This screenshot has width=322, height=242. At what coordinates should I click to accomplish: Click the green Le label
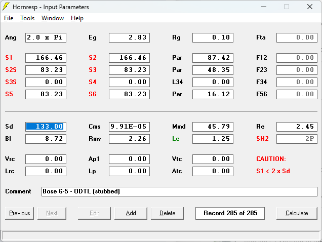point(176,139)
